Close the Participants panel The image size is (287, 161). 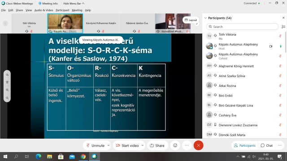click(283, 18)
